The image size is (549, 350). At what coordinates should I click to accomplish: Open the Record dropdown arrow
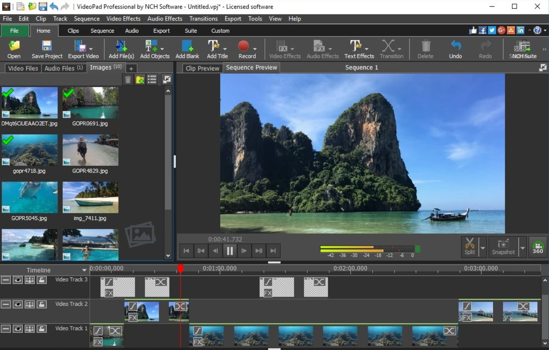[255, 49]
